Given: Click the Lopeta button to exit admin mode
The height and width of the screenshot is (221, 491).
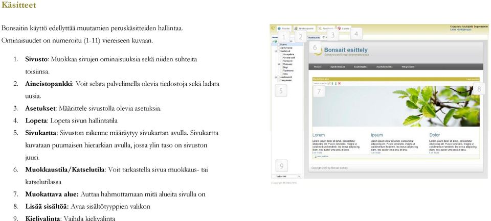Looking at the screenshot, I should (344, 29).
